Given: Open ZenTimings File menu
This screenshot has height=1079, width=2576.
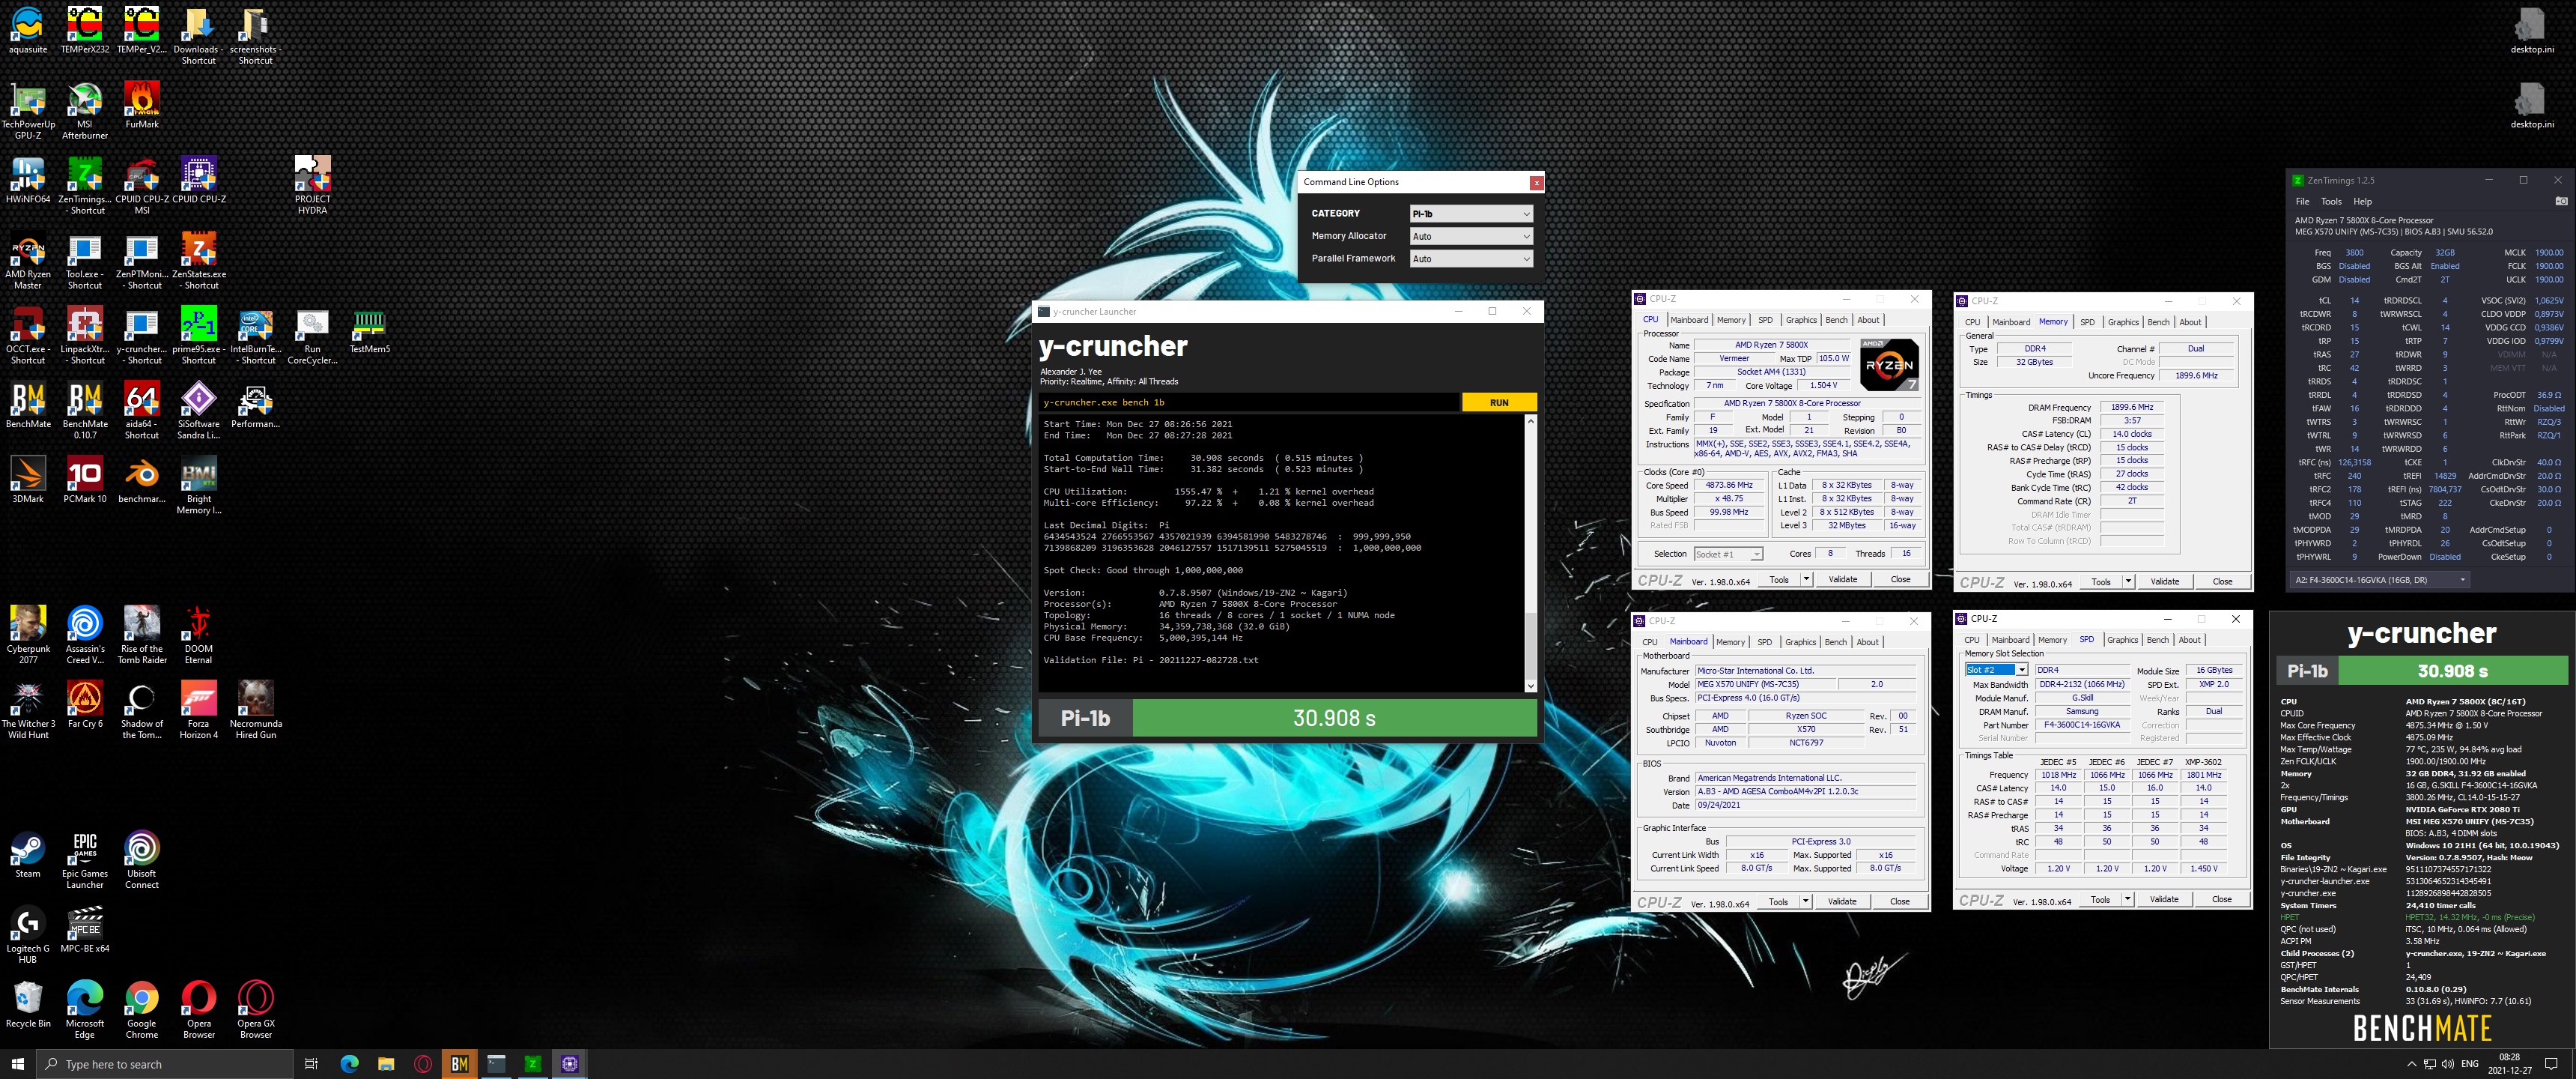Looking at the screenshot, I should [x=2302, y=201].
